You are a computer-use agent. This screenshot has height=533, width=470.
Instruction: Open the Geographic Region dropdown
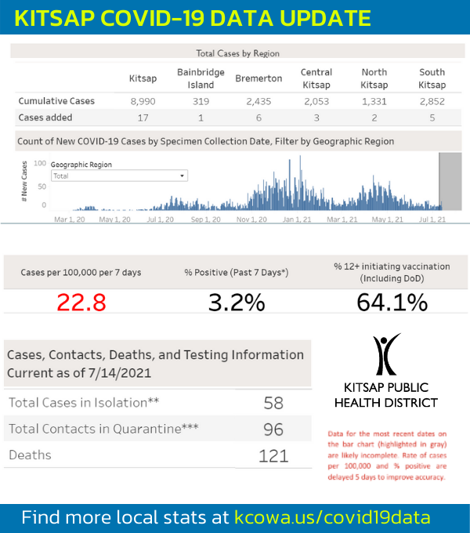click(117, 176)
